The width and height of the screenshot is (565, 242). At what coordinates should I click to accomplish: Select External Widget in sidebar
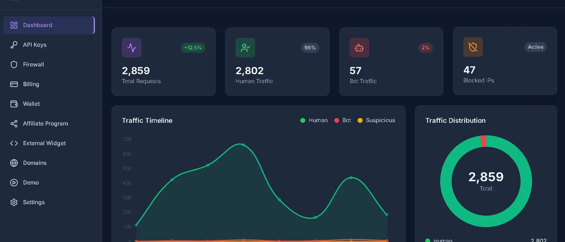click(x=49, y=143)
